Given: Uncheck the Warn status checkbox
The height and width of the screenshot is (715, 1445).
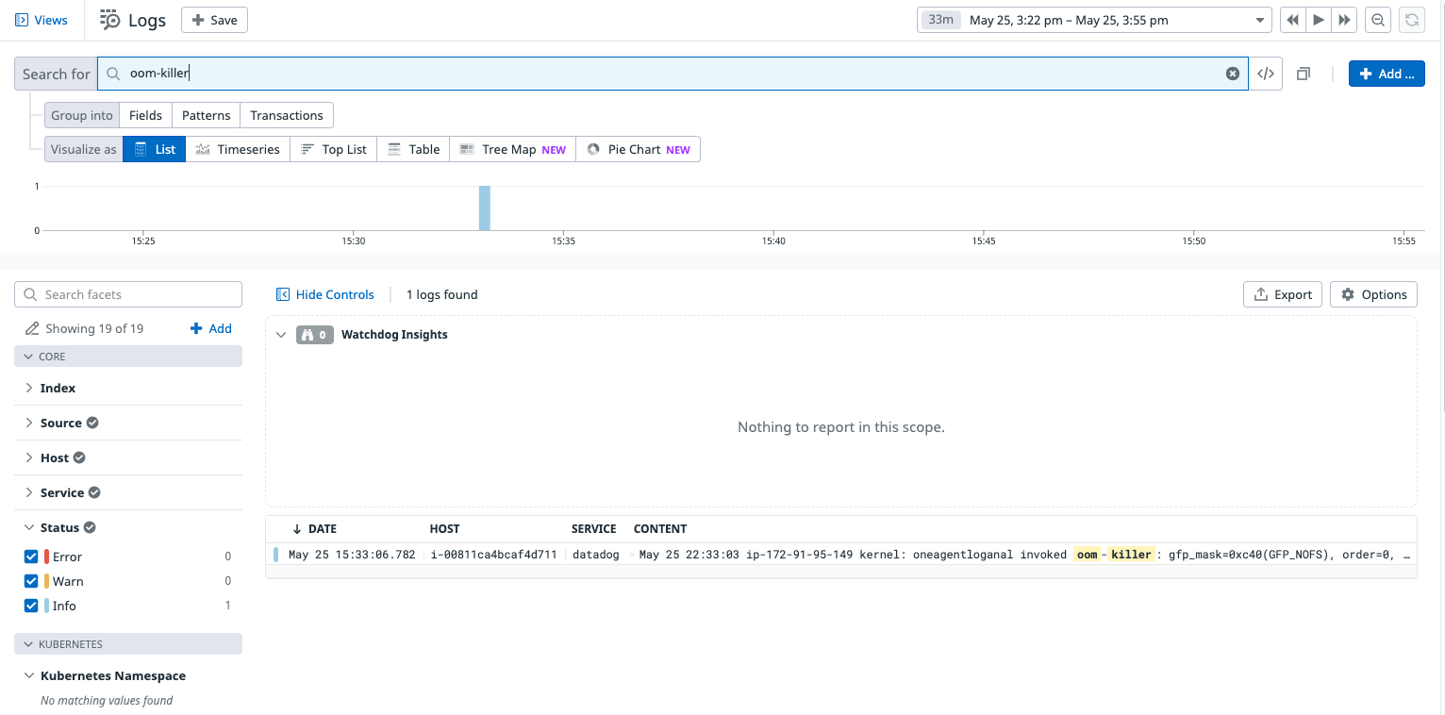Looking at the screenshot, I should tap(31, 581).
